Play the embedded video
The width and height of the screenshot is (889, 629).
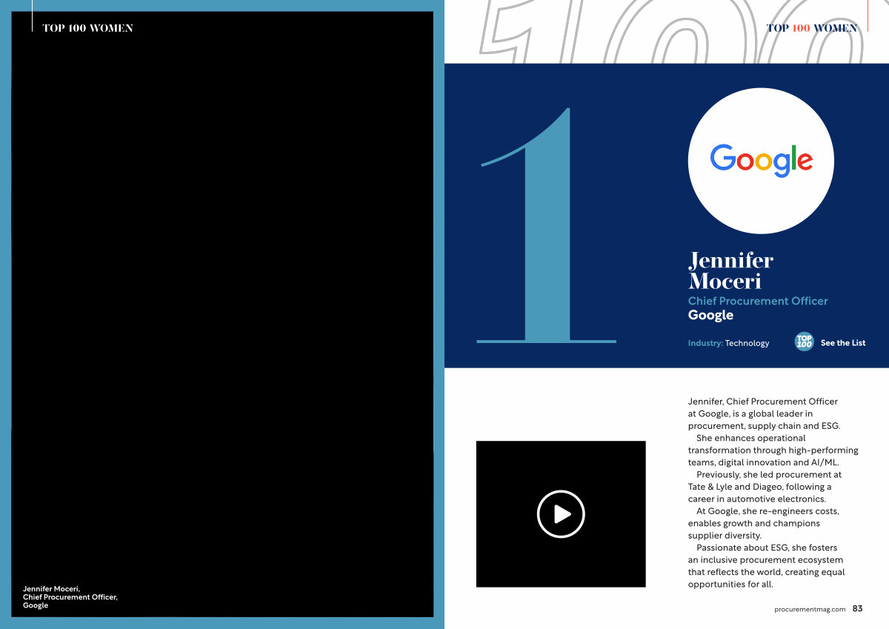561,513
